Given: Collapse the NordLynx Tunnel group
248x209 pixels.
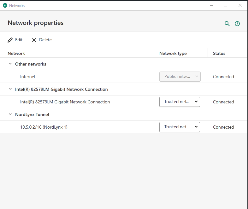Looking at the screenshot, I should click(x=10, y=114).
